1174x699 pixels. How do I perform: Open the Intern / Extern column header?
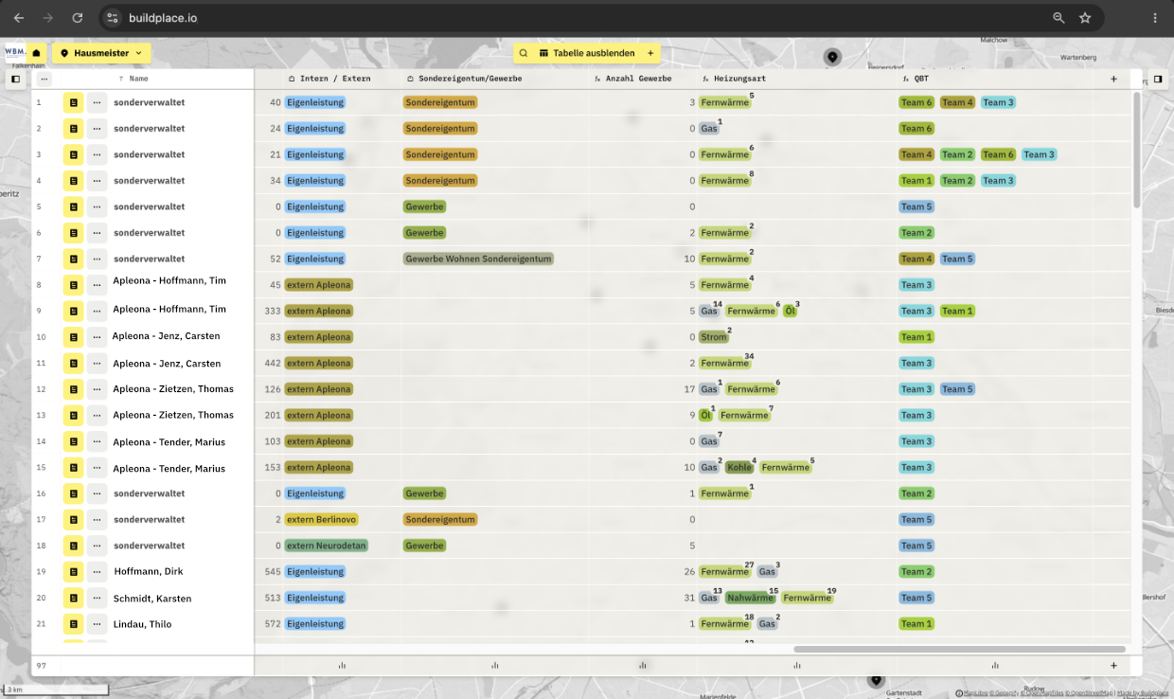coord(329,79)
